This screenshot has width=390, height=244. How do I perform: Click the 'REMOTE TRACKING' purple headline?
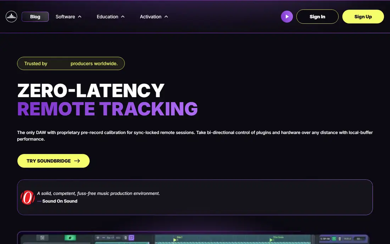point(107,109)
